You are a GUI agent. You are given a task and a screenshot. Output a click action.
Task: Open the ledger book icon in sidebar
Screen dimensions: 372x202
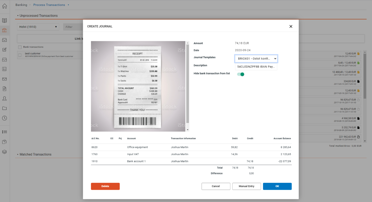coord(4,20)
